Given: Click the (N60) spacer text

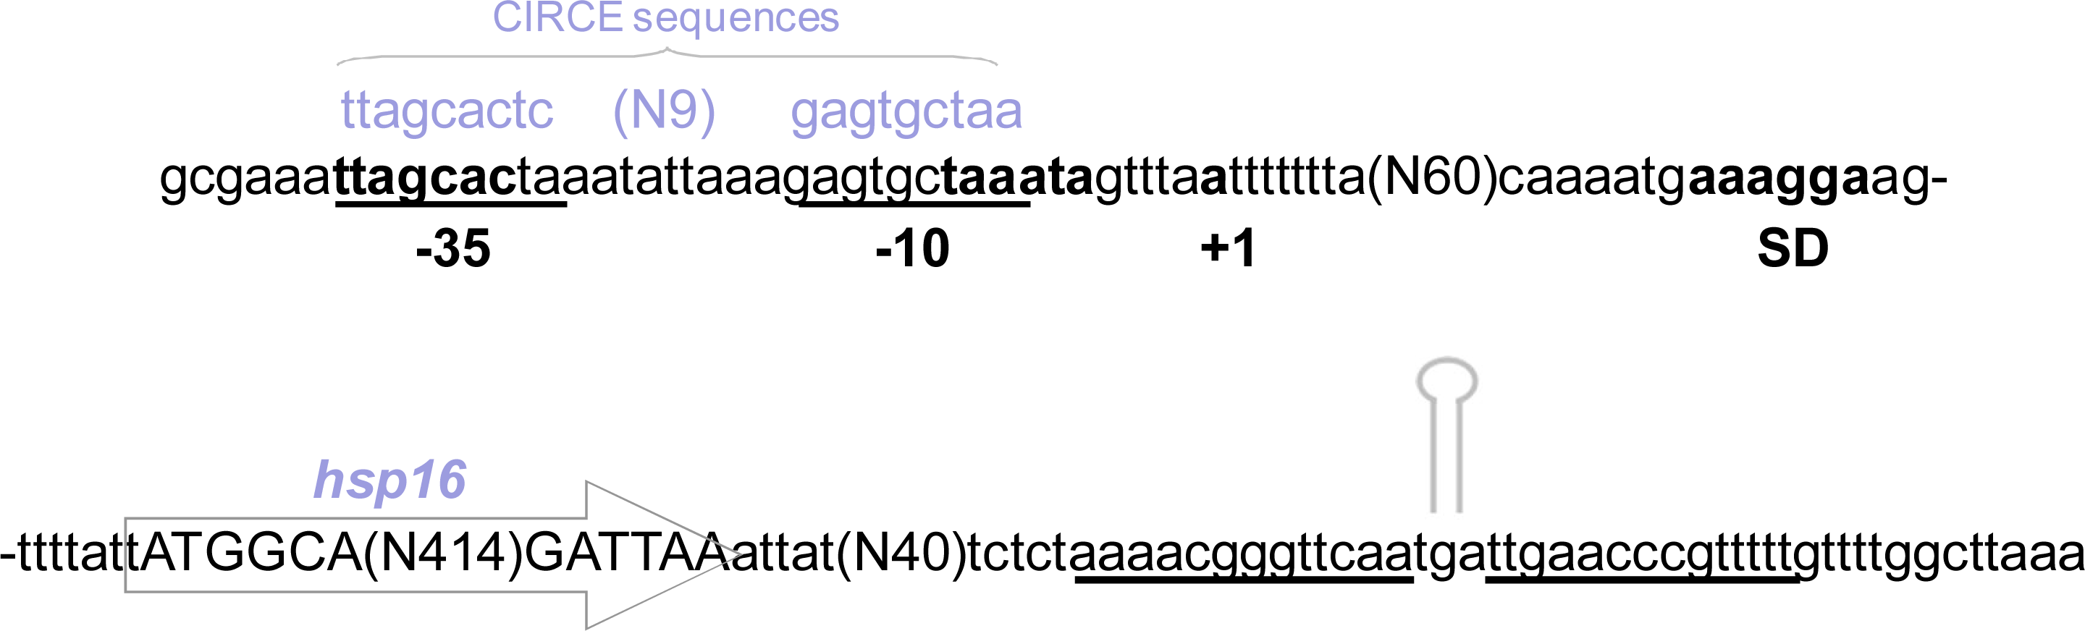Looking at the screenshot, I should [x=1431, y=178].
